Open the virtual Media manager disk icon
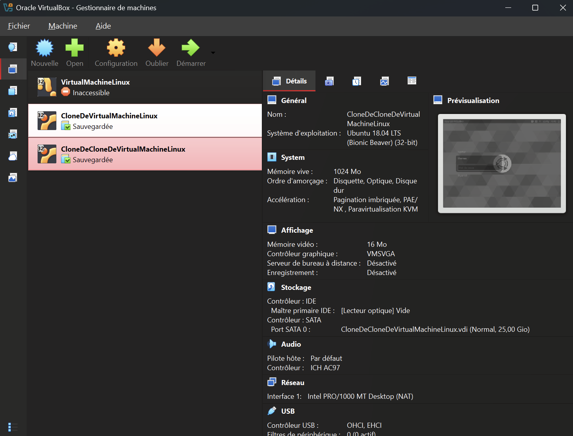Viewport: 573px width, 436px height. 13,113
